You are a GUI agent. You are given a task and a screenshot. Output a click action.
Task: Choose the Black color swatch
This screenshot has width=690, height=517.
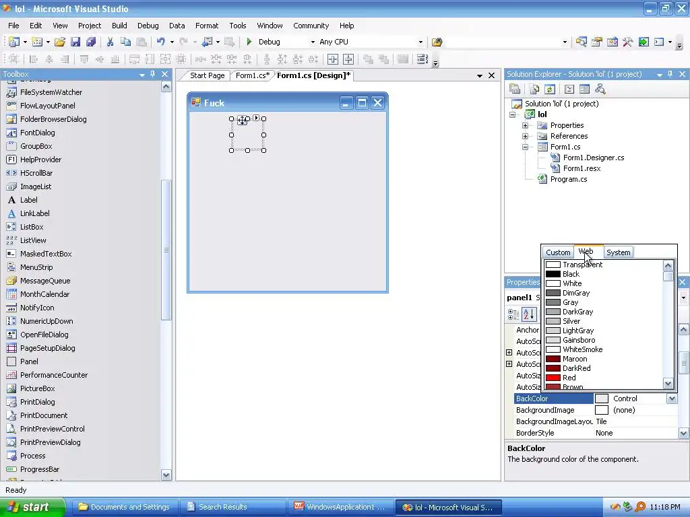553,274
